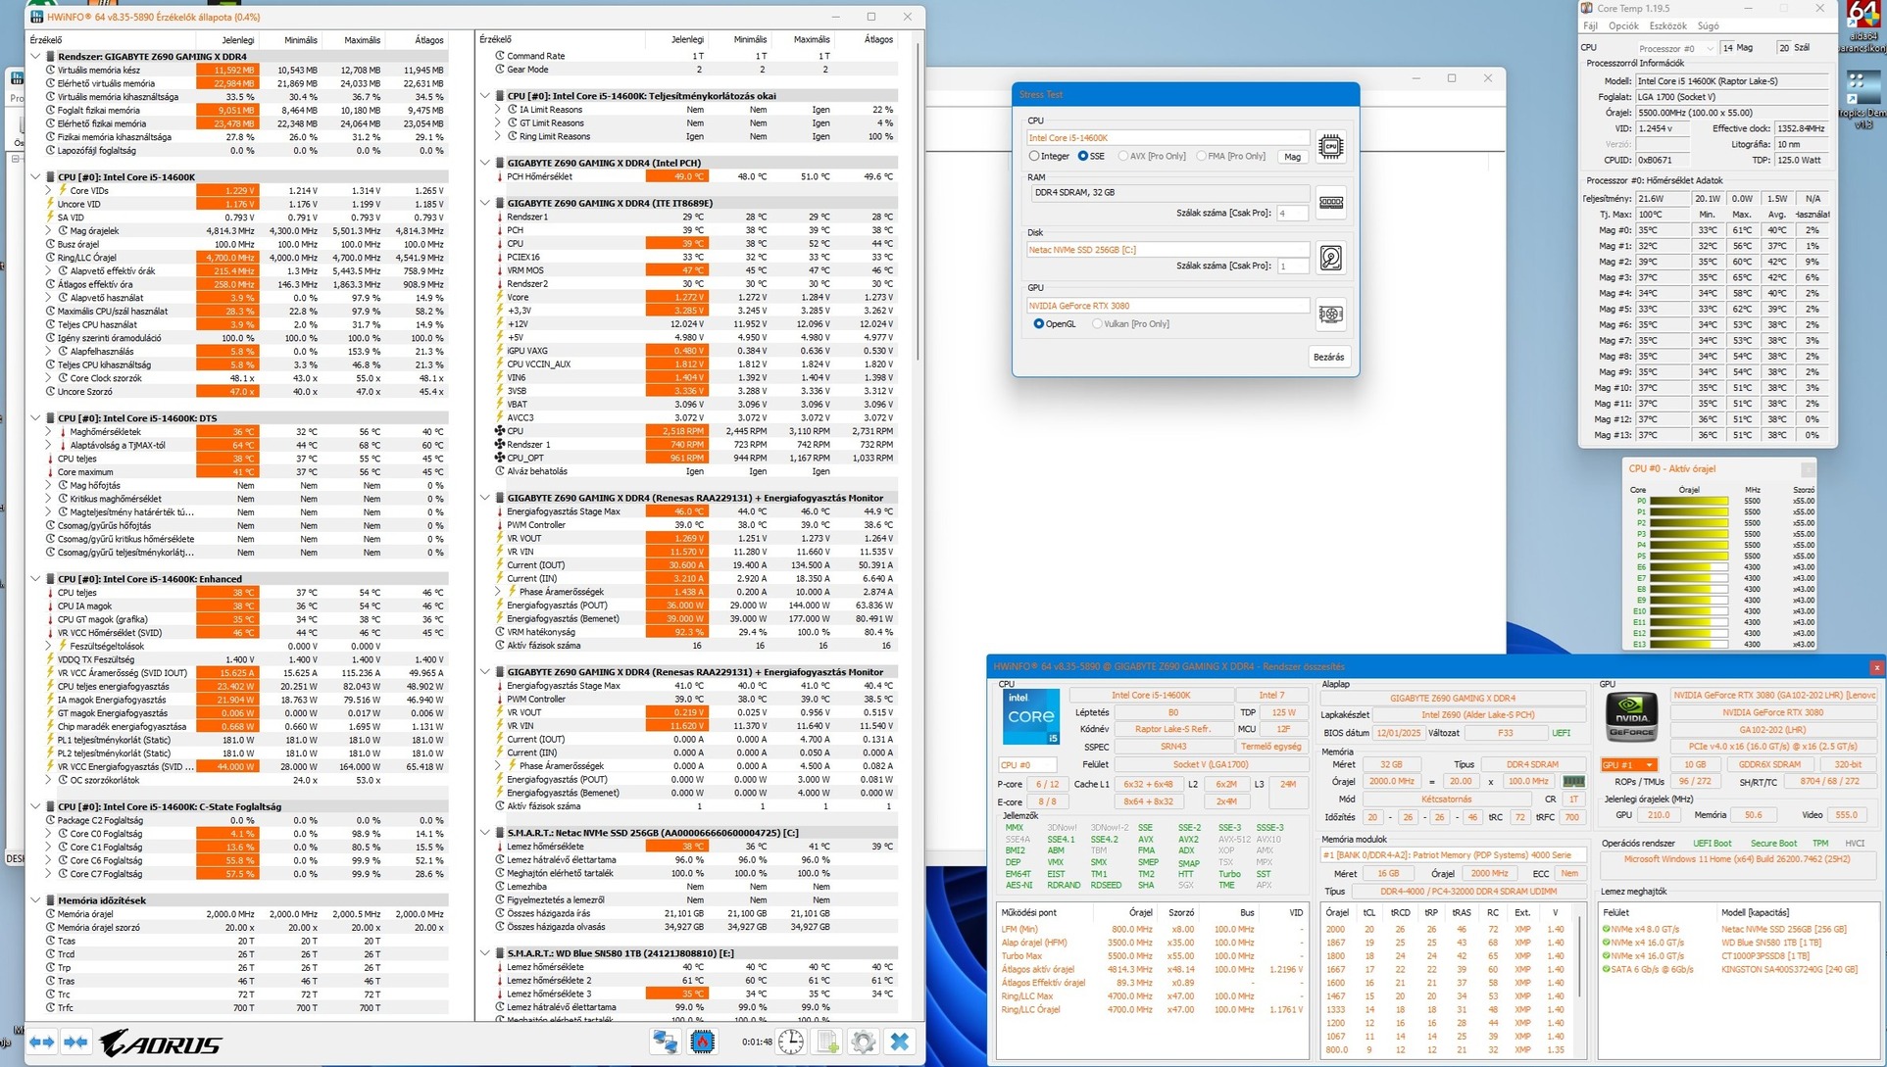
Task: Click HWiNFO reset clock icon in toolbar
Action: tap(791, 1043)
